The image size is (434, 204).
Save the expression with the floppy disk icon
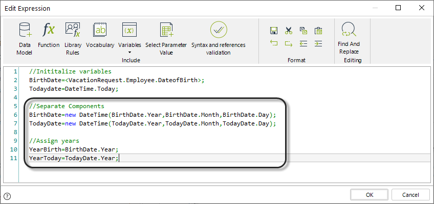click(274, 31)
